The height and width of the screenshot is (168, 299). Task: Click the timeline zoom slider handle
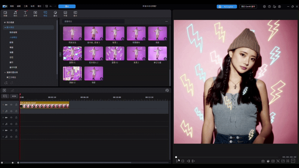pyautogui.click(x=13, y=162)
